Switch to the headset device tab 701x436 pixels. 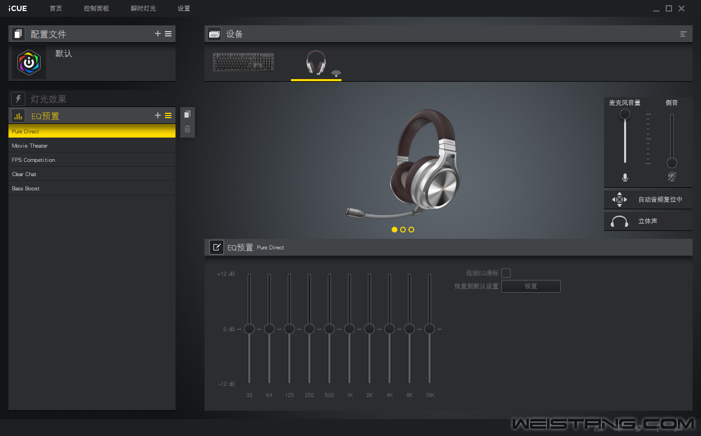point(316,63)
